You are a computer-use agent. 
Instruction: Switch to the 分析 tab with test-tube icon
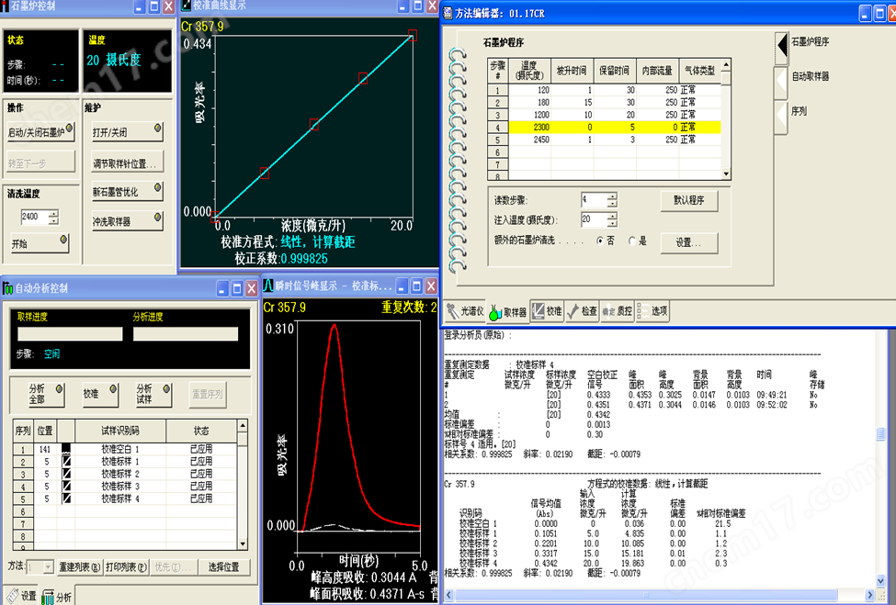coord(57,596)
